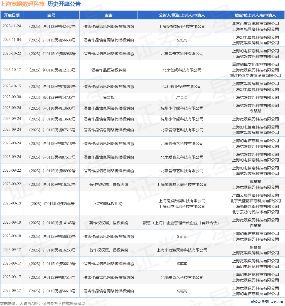Open case (2025)粤0192民初14735号

coord(51,97)
